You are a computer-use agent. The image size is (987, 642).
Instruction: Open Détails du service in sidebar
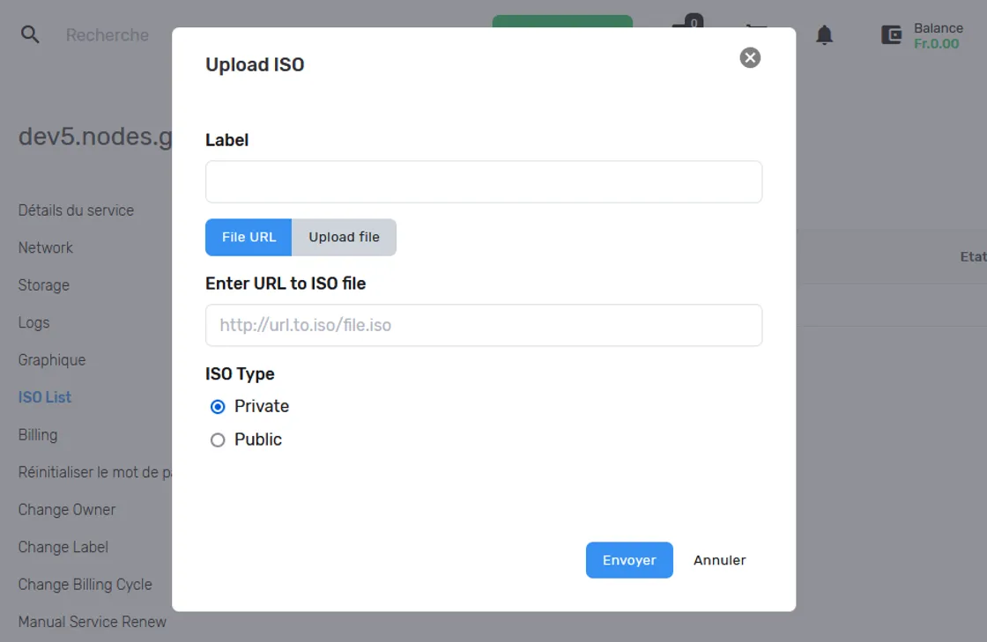click(76, 210)
